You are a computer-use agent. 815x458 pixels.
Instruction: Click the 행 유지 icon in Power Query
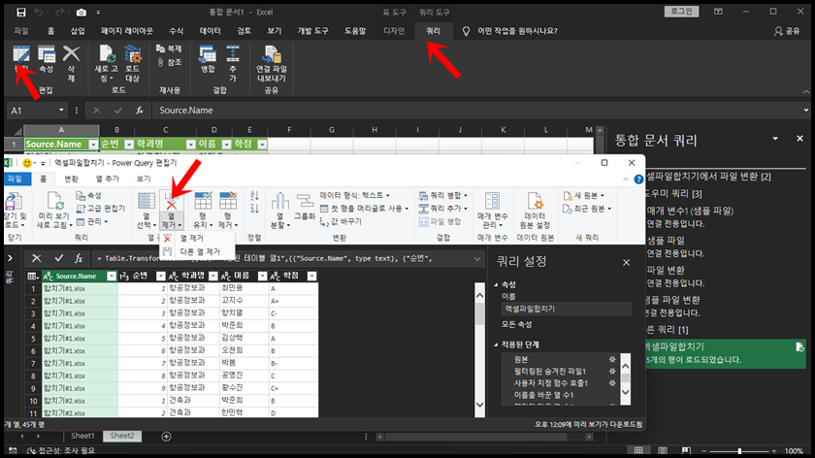203,210
